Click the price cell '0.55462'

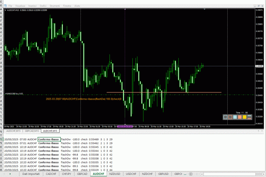(x=94, y=143)
